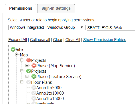Select the Anno1to10000 layer label
This screenshot has width=135, height=104.
(x=50, y=93)
